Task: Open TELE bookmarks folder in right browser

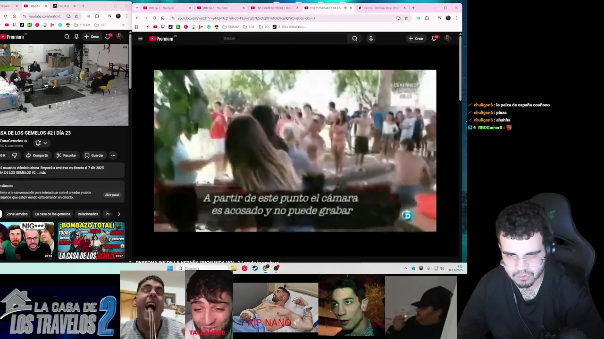Action: (x=248, y=27)
